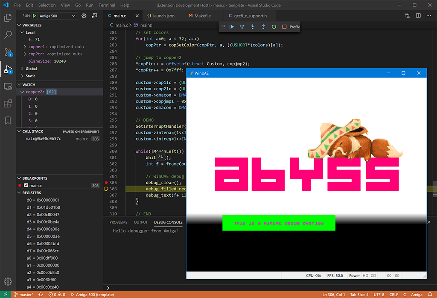
Task: Click the editor vertical scrollbar
Action: pyautogui.click(x=434, y=189)
